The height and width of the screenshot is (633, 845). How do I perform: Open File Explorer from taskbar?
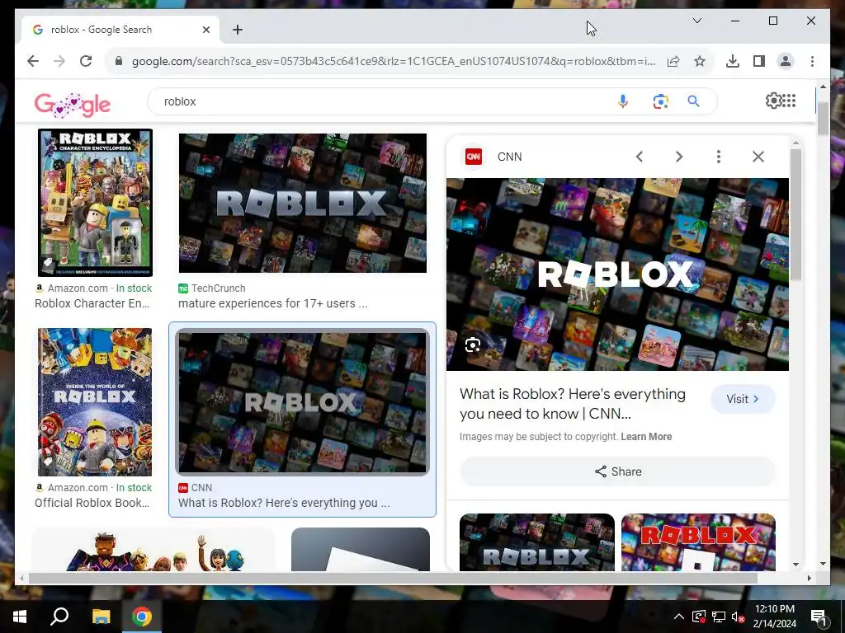click(x=101, y=617)
